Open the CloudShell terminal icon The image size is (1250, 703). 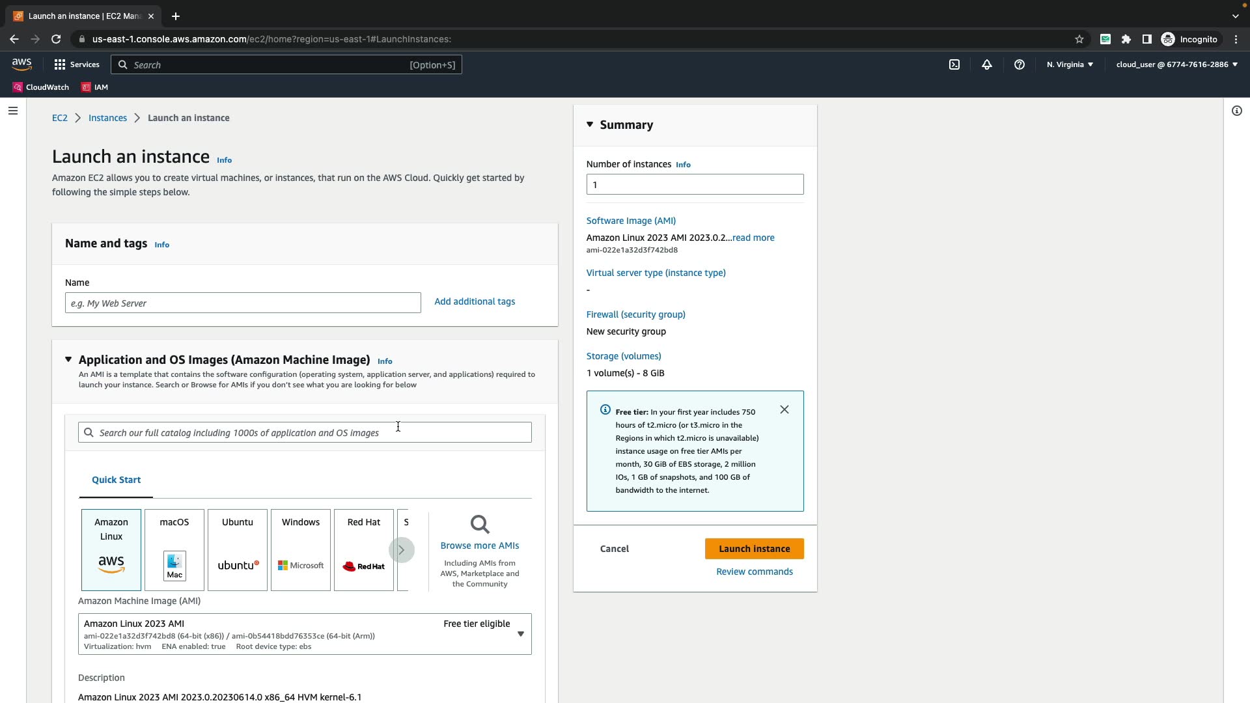[x=954, y=64]
